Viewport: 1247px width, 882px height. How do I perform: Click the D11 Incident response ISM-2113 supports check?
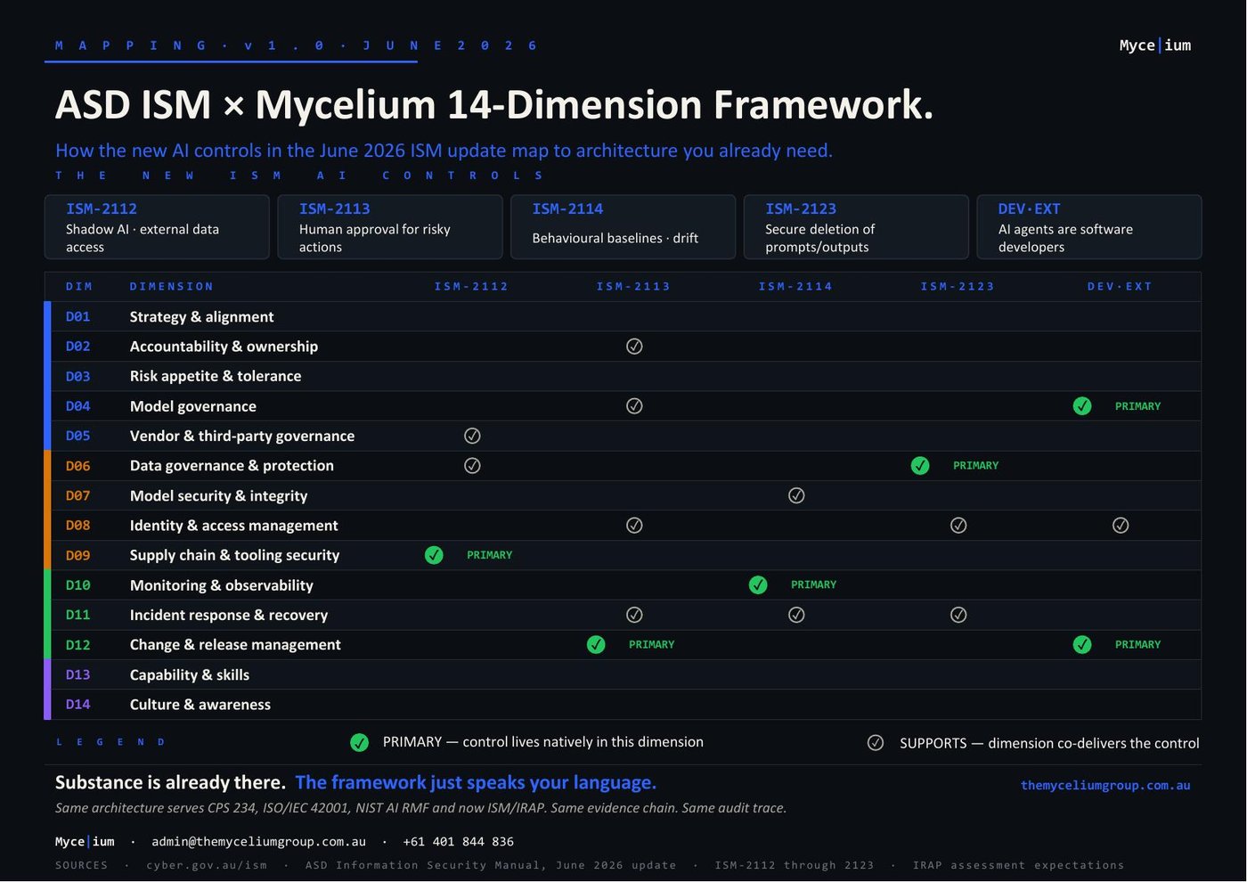634,615
